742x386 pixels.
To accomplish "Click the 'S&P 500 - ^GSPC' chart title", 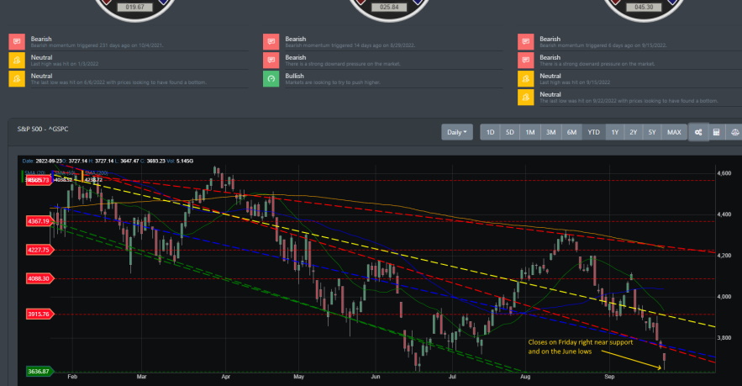I will [x=43, y=129].
